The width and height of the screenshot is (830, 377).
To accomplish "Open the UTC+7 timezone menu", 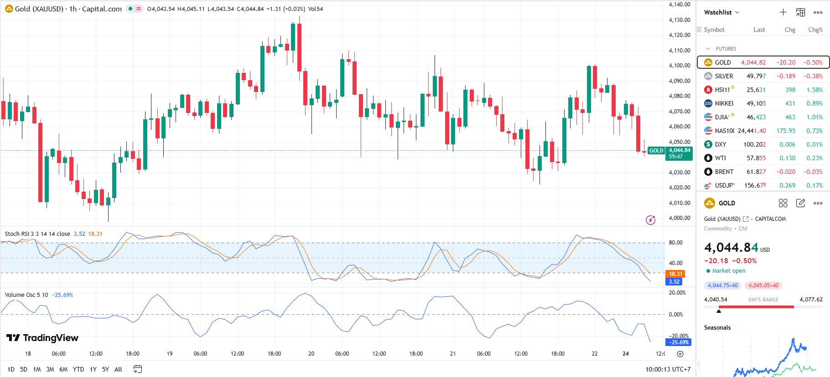I will point(668,369).
